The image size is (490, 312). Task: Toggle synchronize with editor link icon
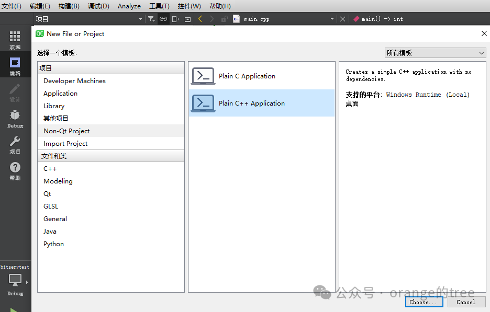tap(163, 19)
